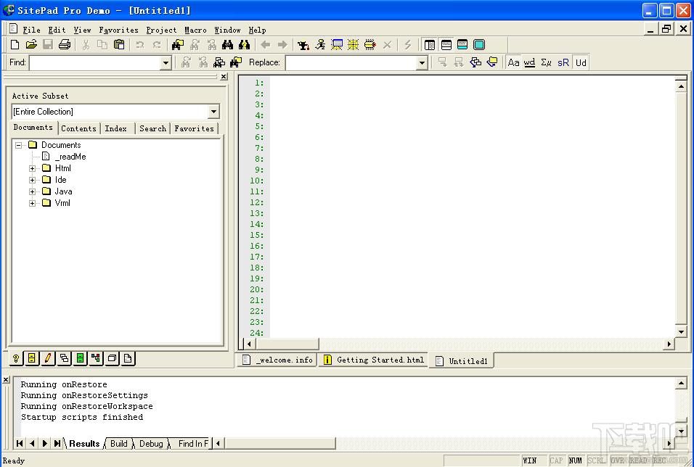This screenshot has height=467, width=694.
Task: Toggle the left side panel view button
Action: click(429, 45)
